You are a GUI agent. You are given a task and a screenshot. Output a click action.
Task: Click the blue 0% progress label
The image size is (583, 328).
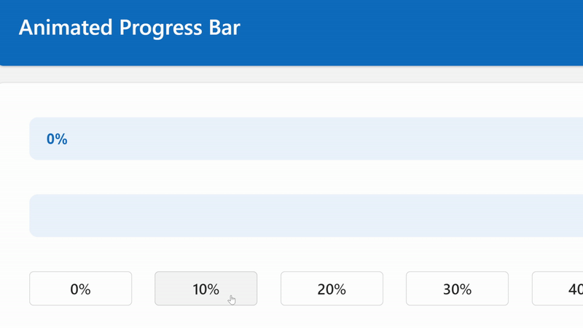point(57,139)
